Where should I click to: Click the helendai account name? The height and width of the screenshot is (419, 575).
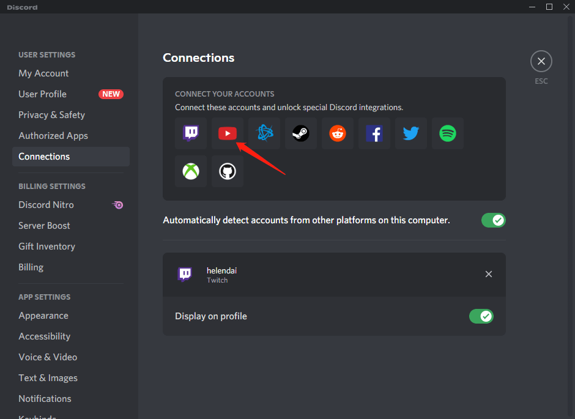pos(221,270)
